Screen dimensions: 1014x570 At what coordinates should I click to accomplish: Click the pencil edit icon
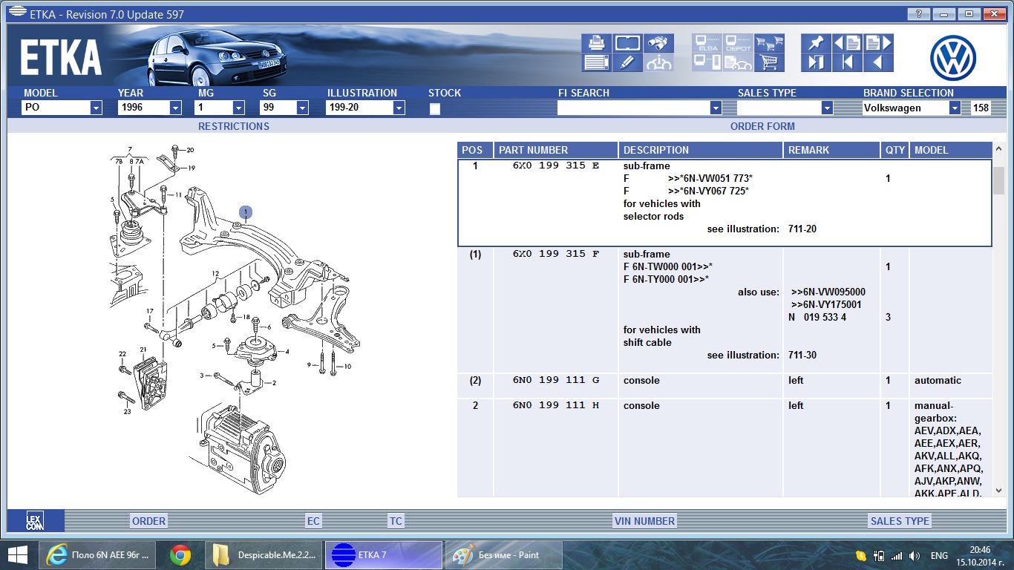click(627, 62)
